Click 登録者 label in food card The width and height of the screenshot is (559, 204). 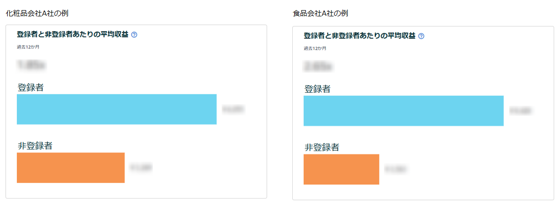(317, 89)
